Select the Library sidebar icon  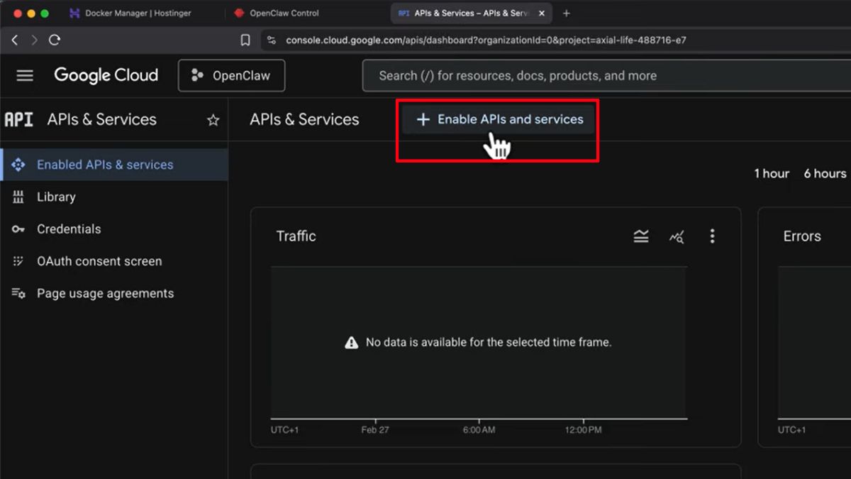(19, 197)
